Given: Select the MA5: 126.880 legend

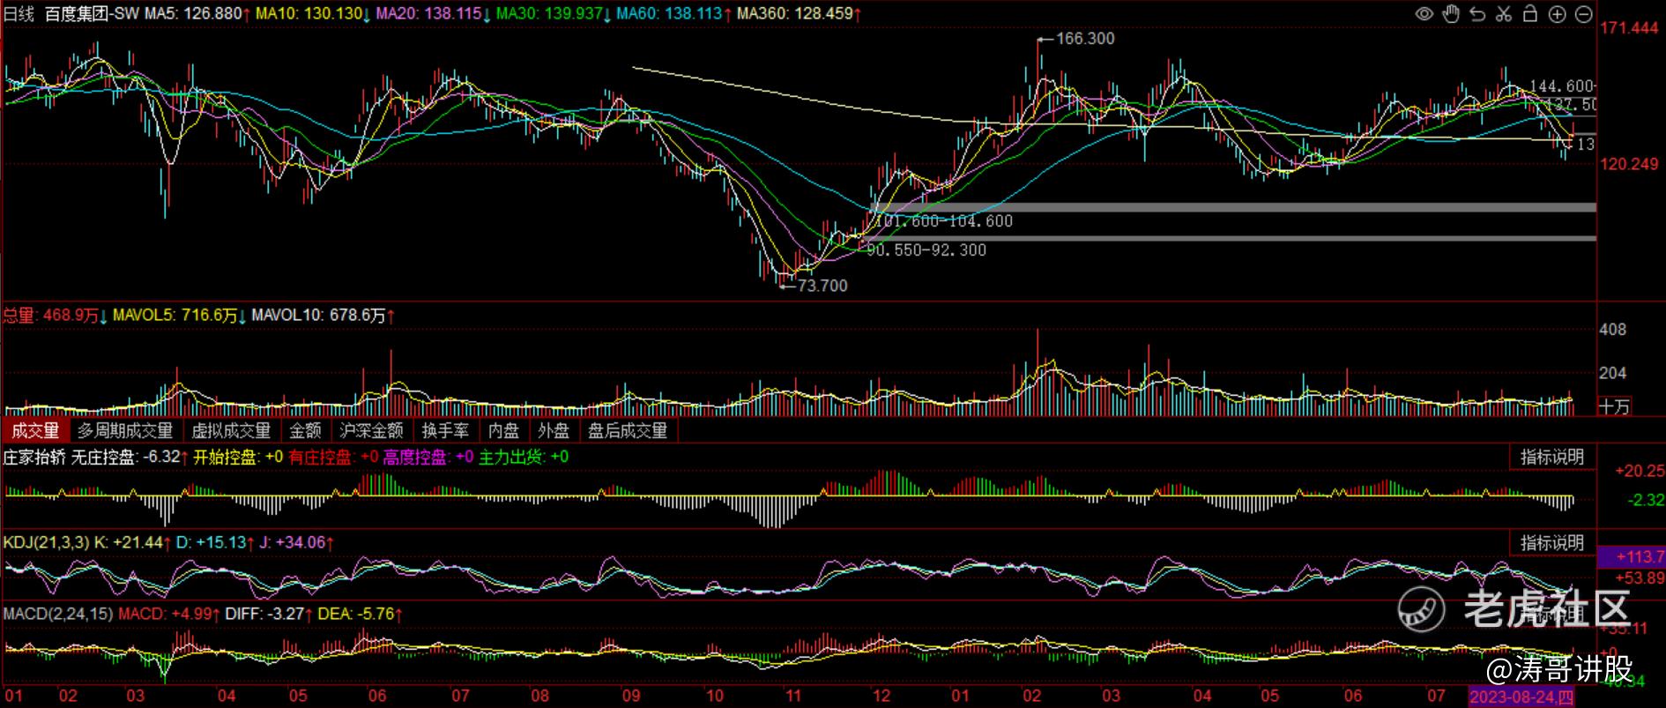Looking at the screenshot, I should point(196,14).
